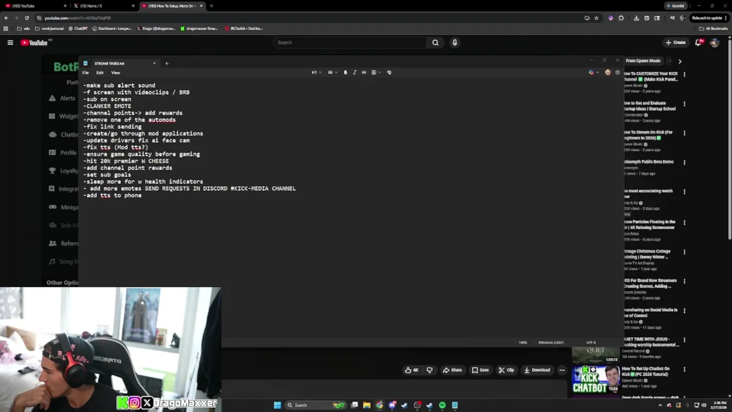Screen dimensions: 732x412
Task: Open the Kick Chatbot tutorial thumbnail
Action: [x=596, y=379]
